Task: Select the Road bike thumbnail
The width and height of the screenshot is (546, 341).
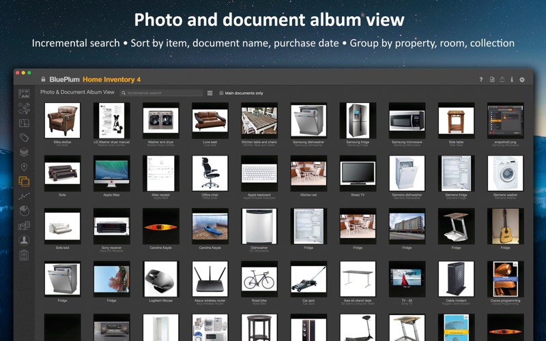Action: (259, 279)
